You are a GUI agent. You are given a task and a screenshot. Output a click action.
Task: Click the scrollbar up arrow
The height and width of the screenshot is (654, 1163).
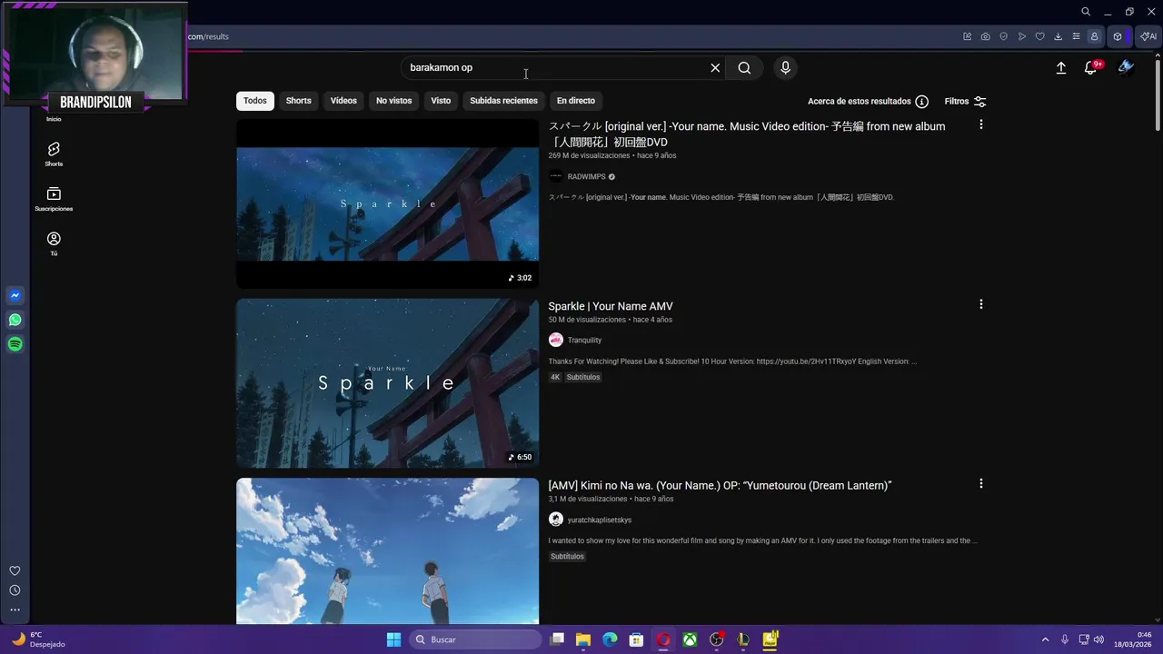click(1157, 56)
